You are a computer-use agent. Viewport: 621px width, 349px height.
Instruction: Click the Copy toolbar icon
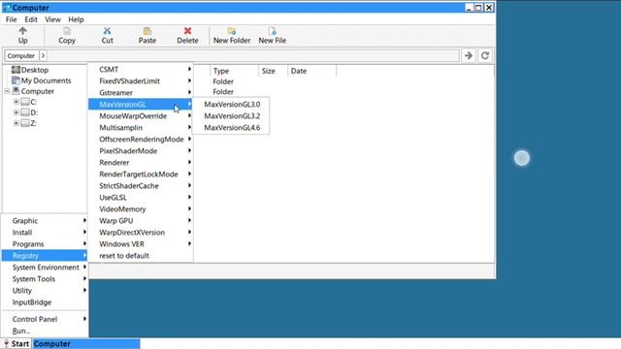(67, 31)
